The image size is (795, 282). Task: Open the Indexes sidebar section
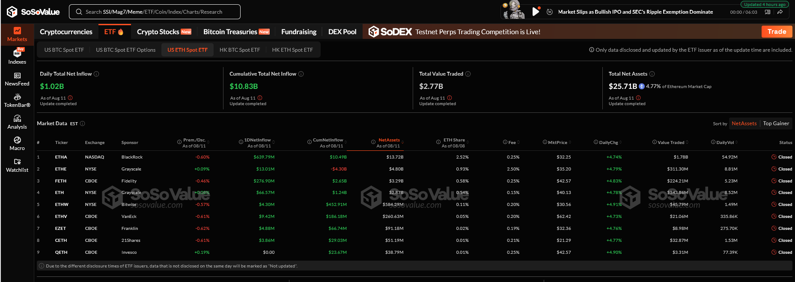tap(17, 57)
